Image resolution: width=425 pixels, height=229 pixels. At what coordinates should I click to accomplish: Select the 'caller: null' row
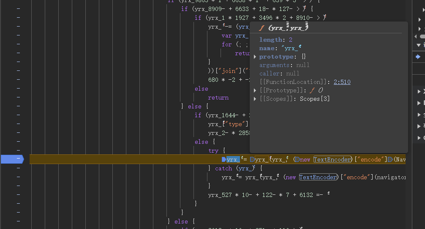pos(279,74)
